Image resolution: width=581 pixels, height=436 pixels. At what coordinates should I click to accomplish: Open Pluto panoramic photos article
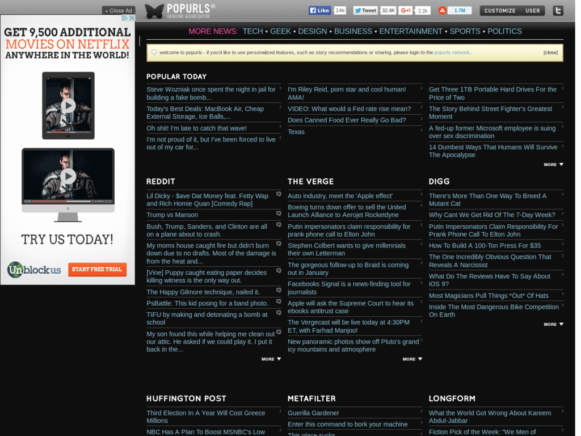pos(353,346)
